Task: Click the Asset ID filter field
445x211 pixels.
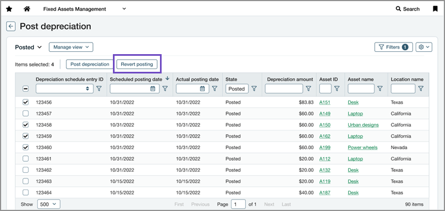Action: tap(325, 88)
